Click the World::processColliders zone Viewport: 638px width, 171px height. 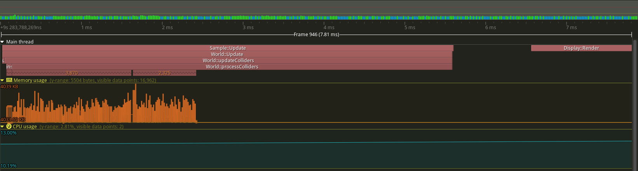tap(232, 67)
